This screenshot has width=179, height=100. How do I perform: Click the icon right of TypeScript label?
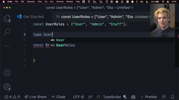125,97
